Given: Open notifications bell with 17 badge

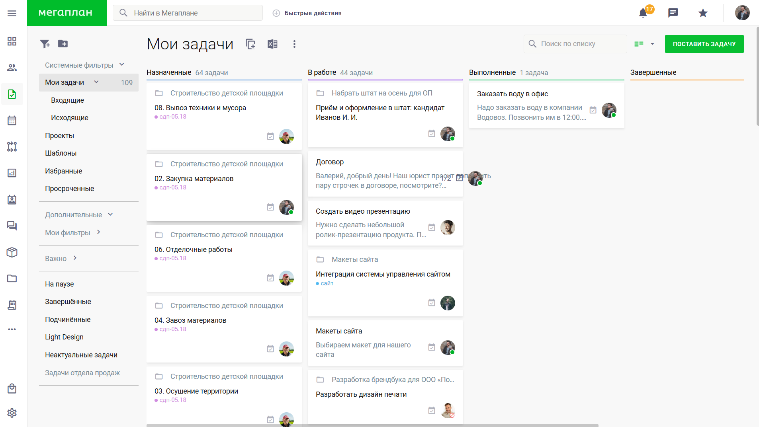Looking at the screenshot, I should coord(644,13).
